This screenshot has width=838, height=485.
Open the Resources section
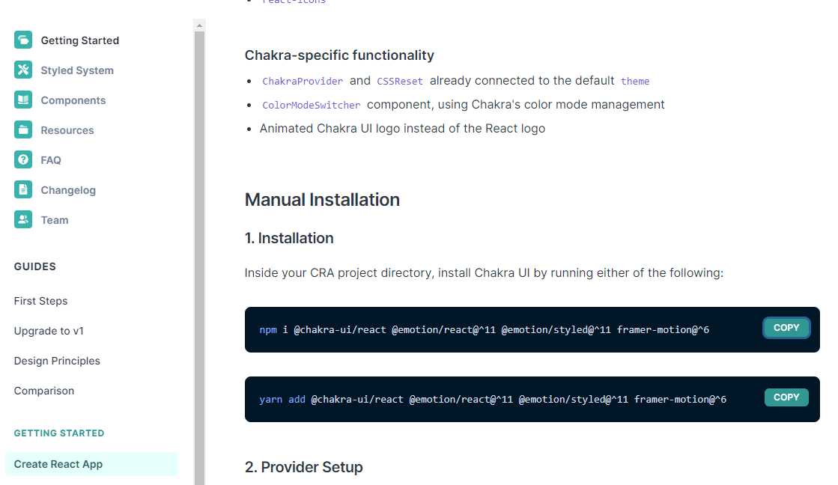click(67, 130)
